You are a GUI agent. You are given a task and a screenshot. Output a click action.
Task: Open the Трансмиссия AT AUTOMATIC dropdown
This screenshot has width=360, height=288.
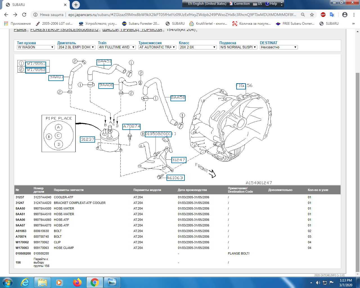tap(157, 47)
